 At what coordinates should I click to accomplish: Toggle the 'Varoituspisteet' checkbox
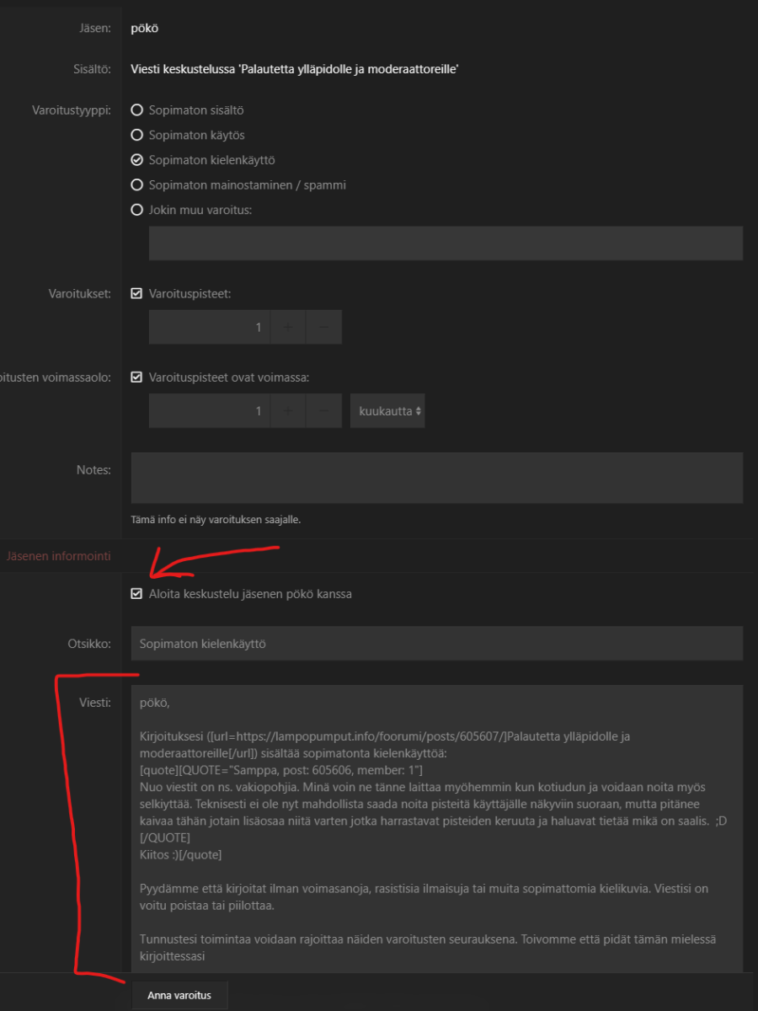(137, 294)
